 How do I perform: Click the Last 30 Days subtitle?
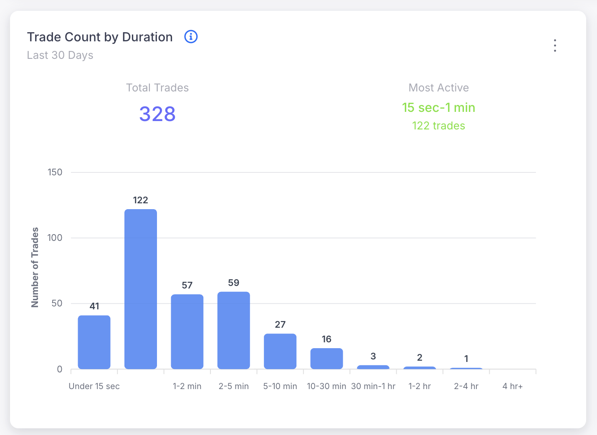(60, 55)
